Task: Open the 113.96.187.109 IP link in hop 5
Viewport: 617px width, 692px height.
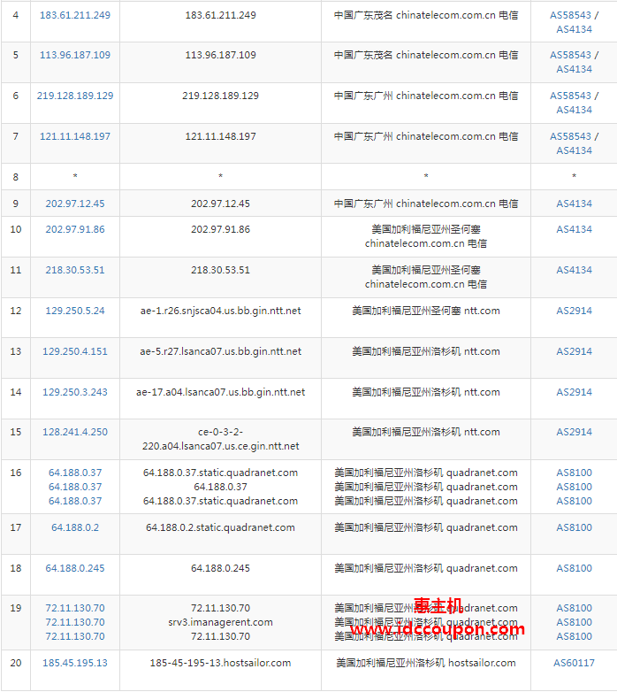Action: [75, 55]
